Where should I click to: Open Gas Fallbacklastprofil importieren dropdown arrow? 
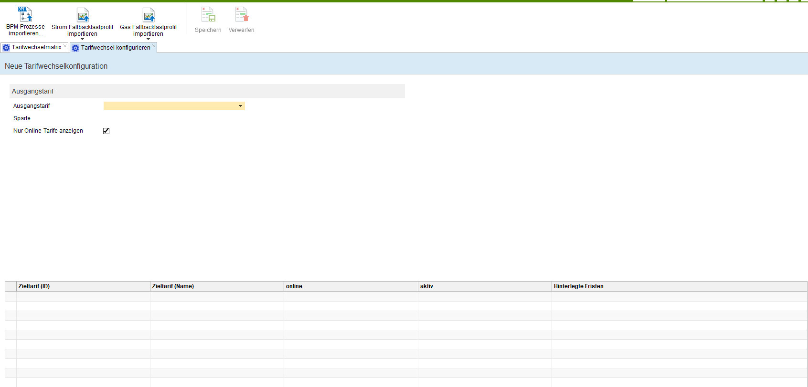[x=149, y=39]
